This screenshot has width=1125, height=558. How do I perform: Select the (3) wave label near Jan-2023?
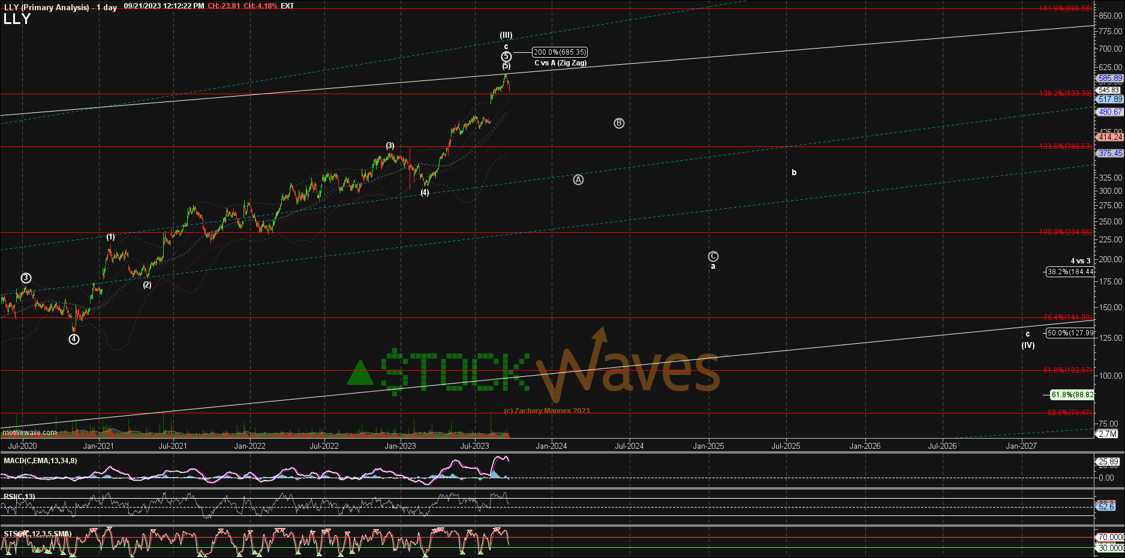click(x=390, y=146)
